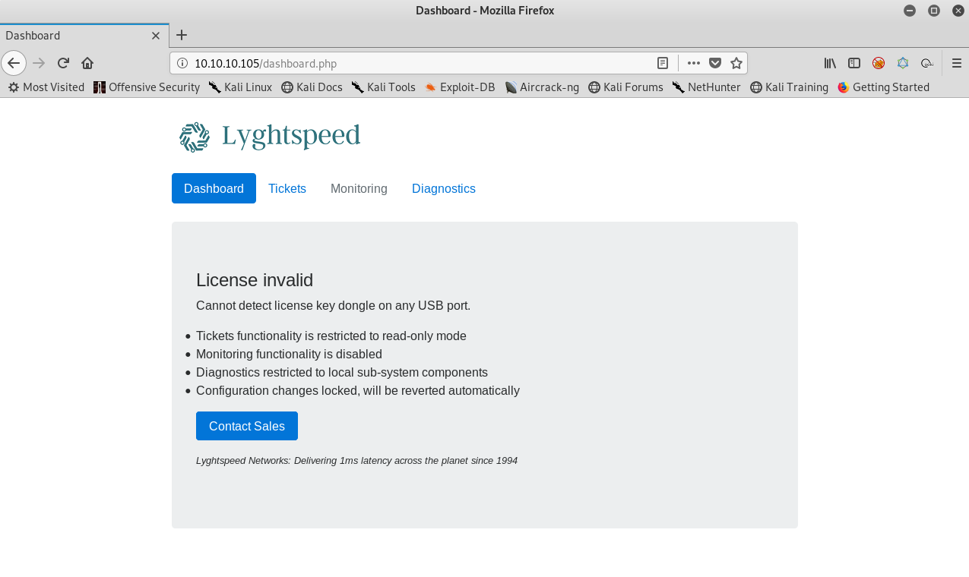Click the browser back arrow button
Image resolution: width=969 pixels, height=577 pixels.
click(14, 63)
